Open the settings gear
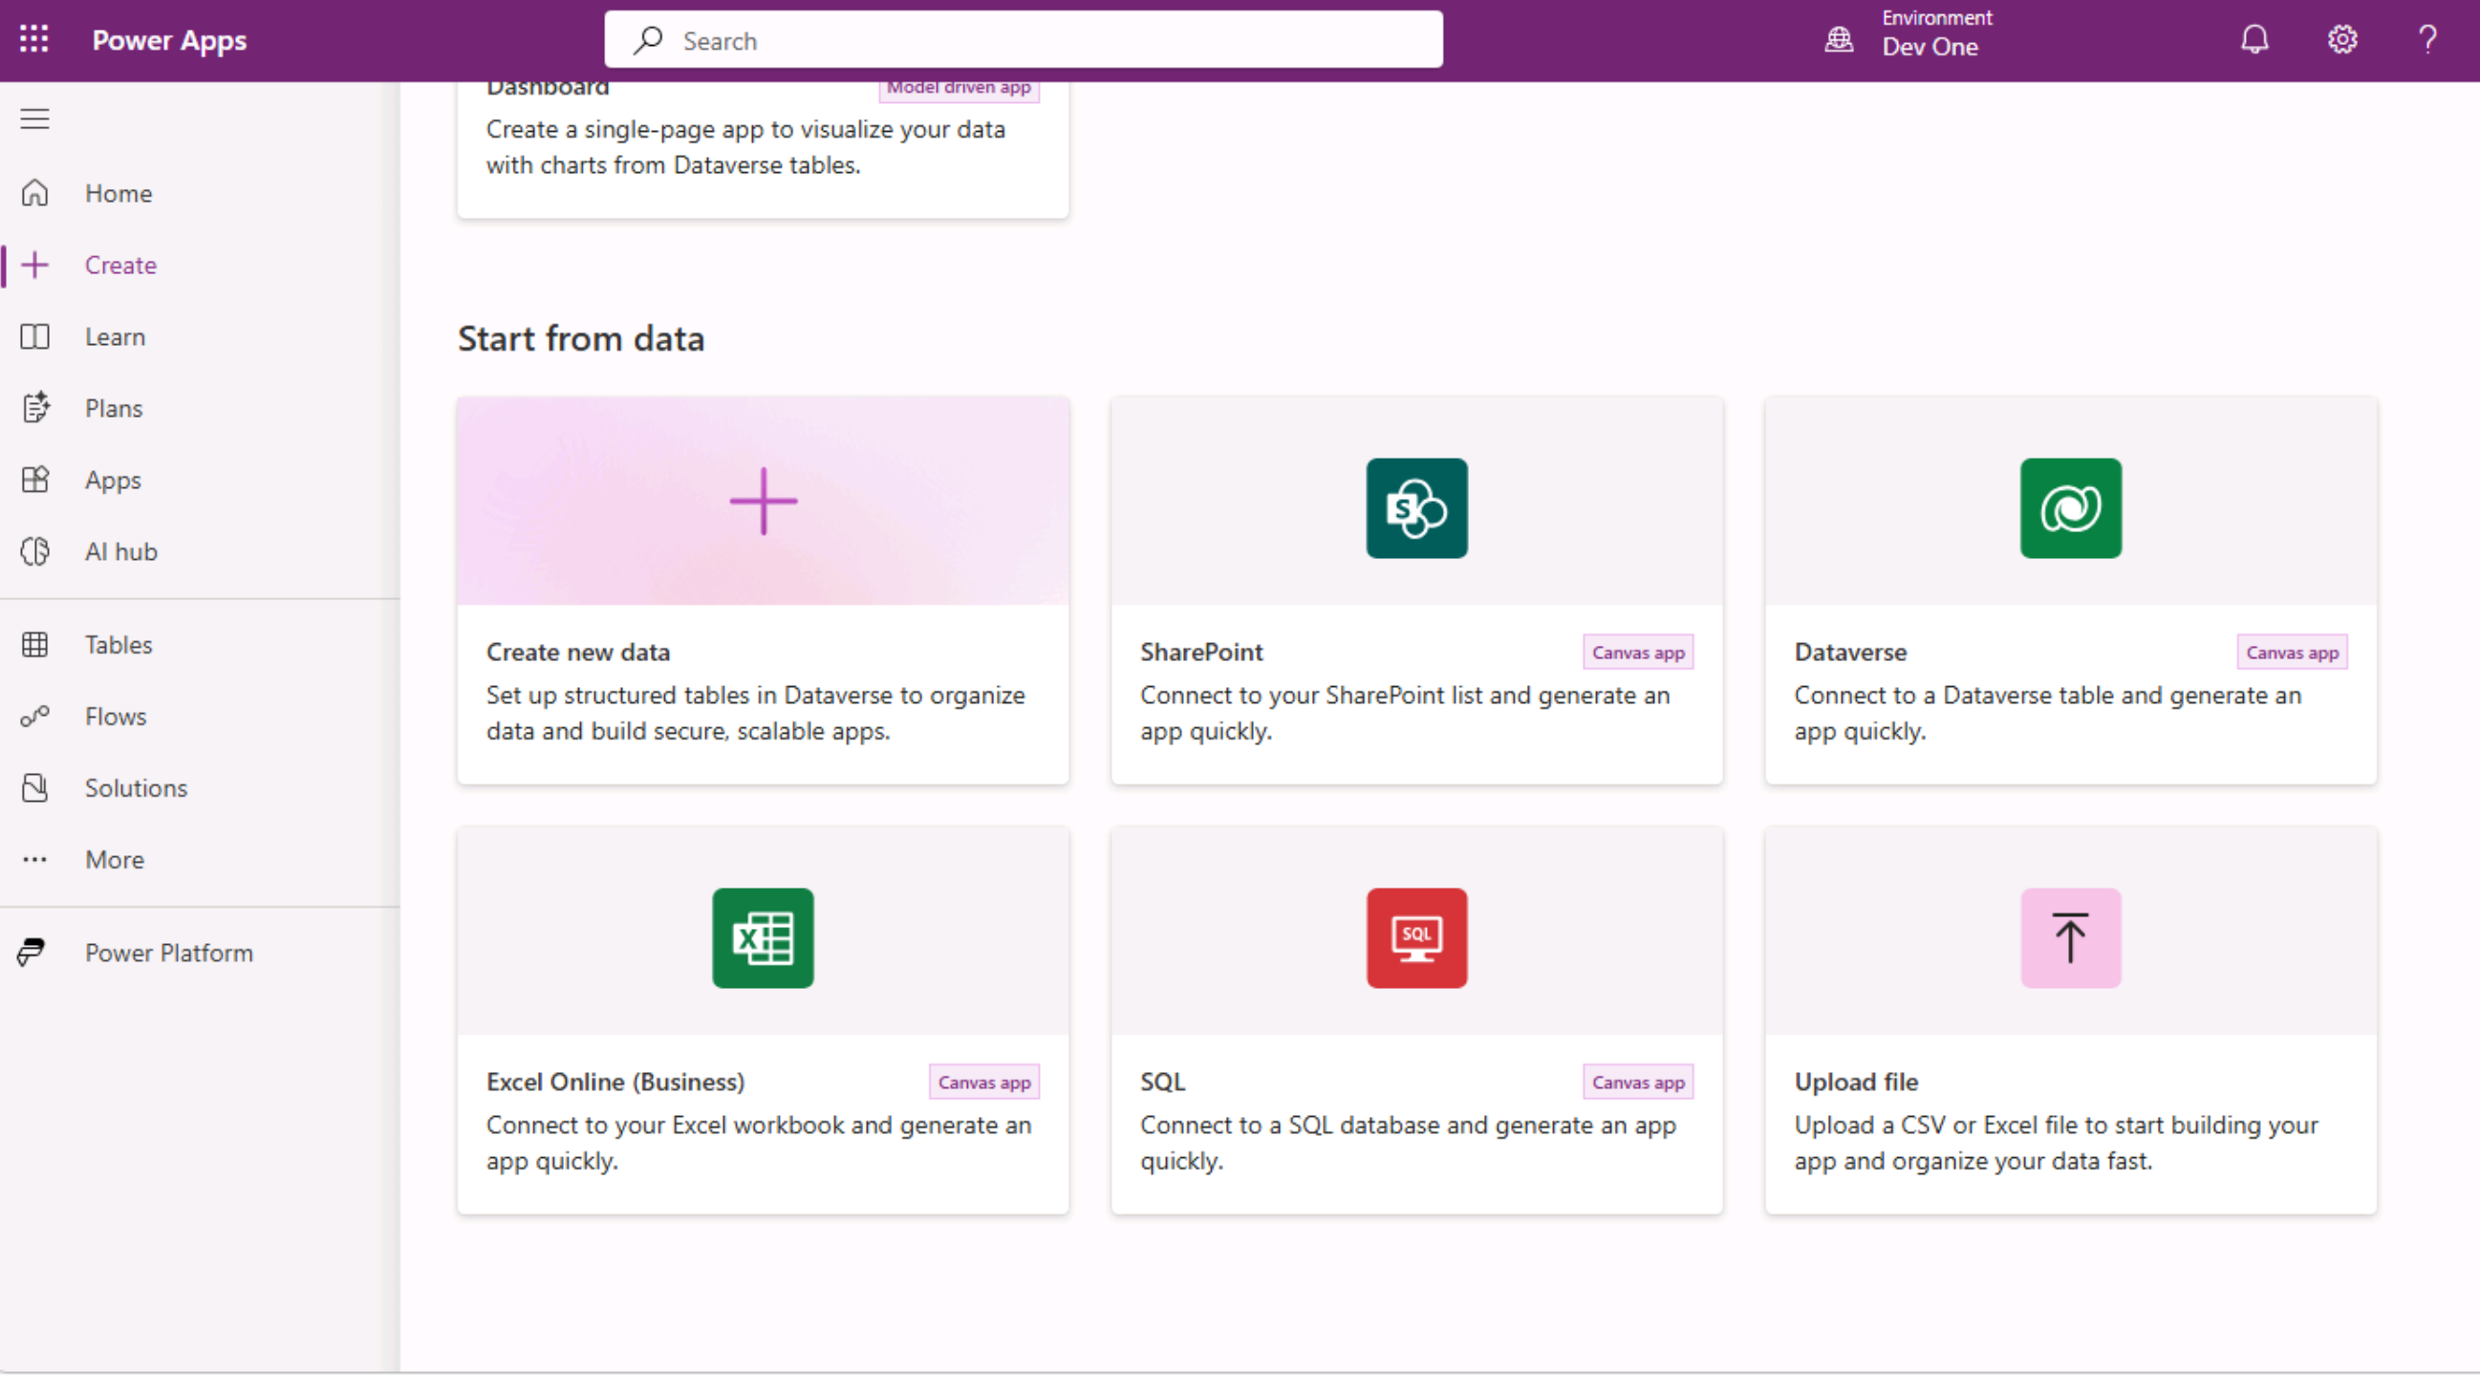 point(2341,39)
